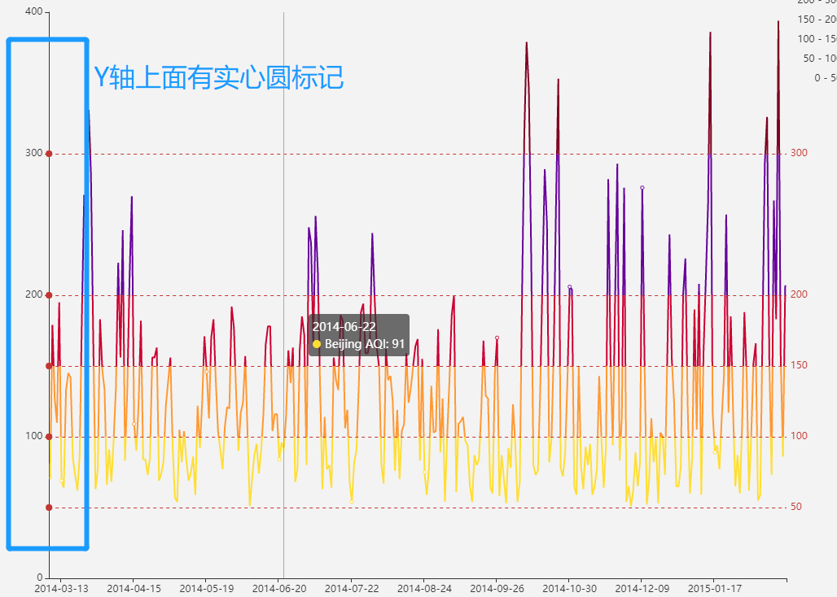Click the red 200 mark line label on right
Screen dimensions: 837x597
coord(799,294)
